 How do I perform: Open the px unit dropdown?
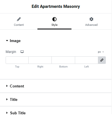tap(101, 52)
